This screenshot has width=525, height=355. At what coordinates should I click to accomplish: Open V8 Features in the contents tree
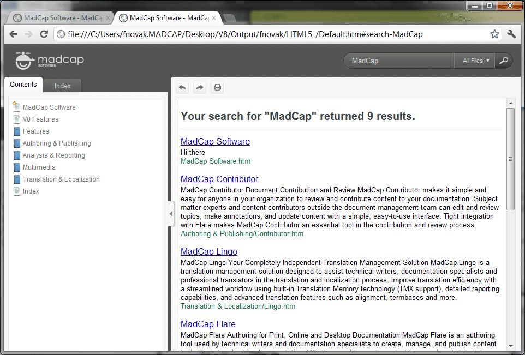[x=40, y=119]
